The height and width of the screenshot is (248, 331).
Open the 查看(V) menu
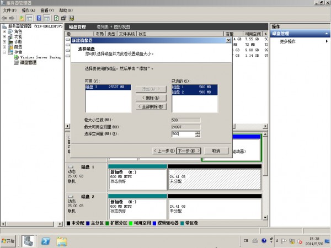point(48,10)
